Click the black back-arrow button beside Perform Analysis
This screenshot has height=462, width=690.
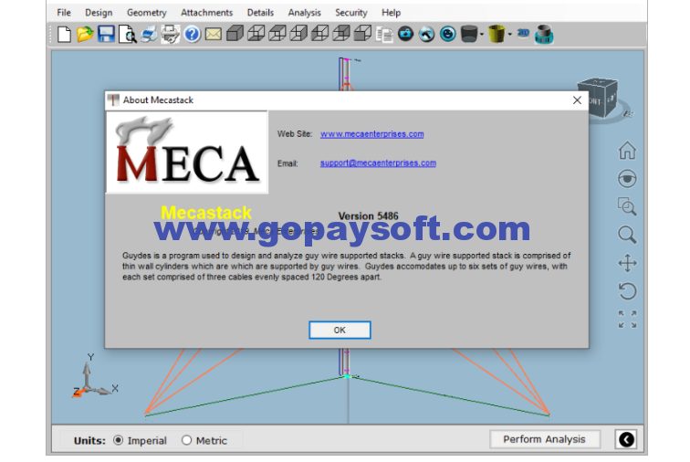click(626, 439)
